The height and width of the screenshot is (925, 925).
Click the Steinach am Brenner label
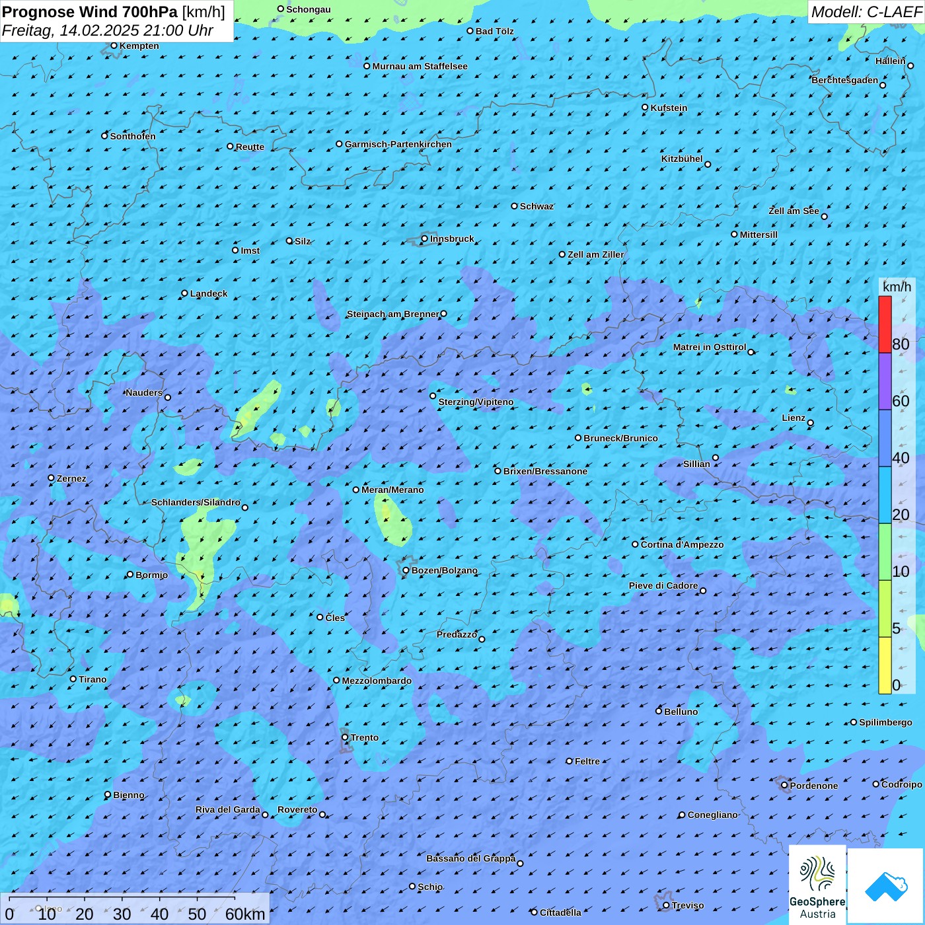pos(392,314)
